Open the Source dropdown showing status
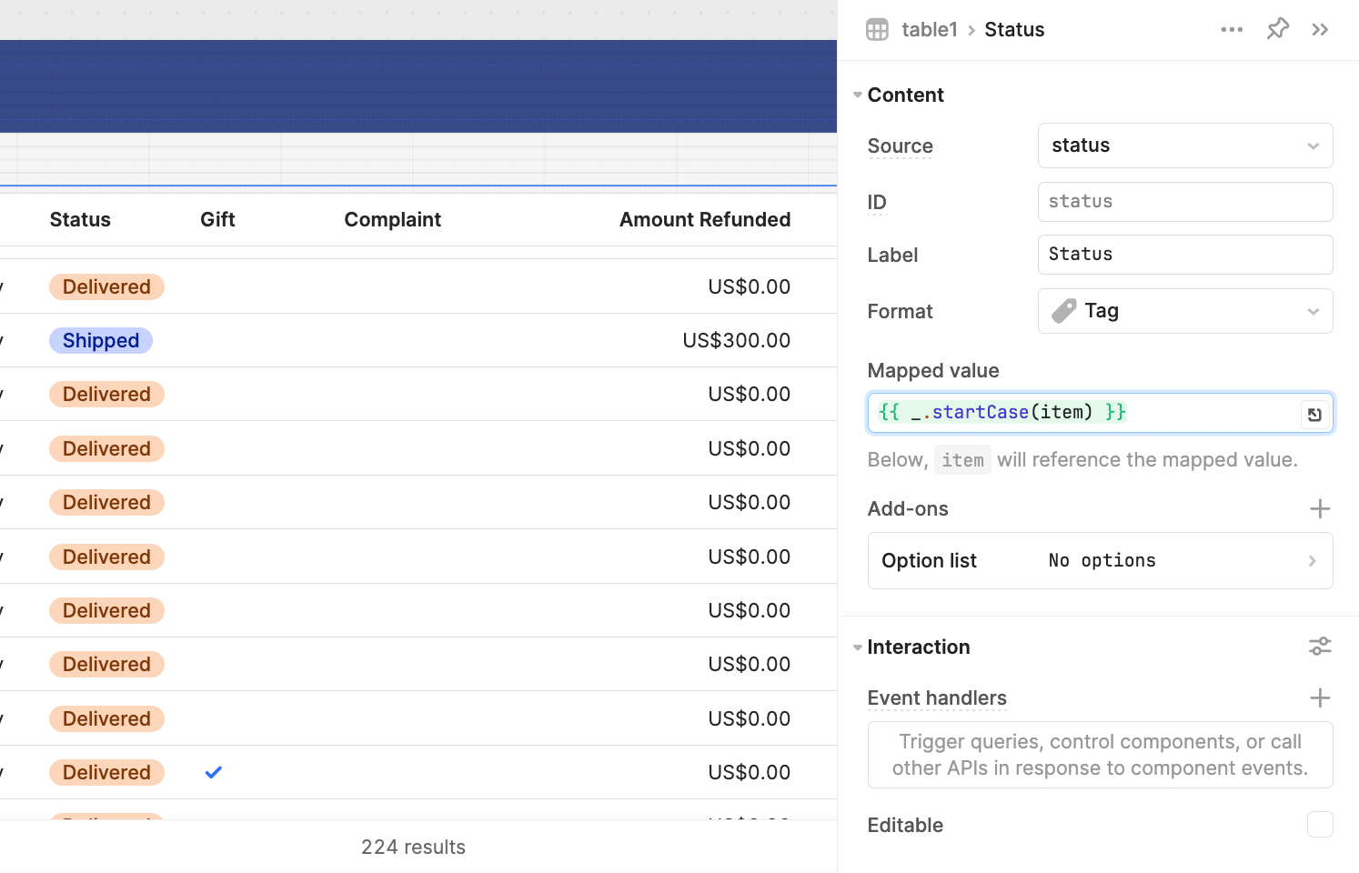 pyautogui.click(x=1185, y=145)
